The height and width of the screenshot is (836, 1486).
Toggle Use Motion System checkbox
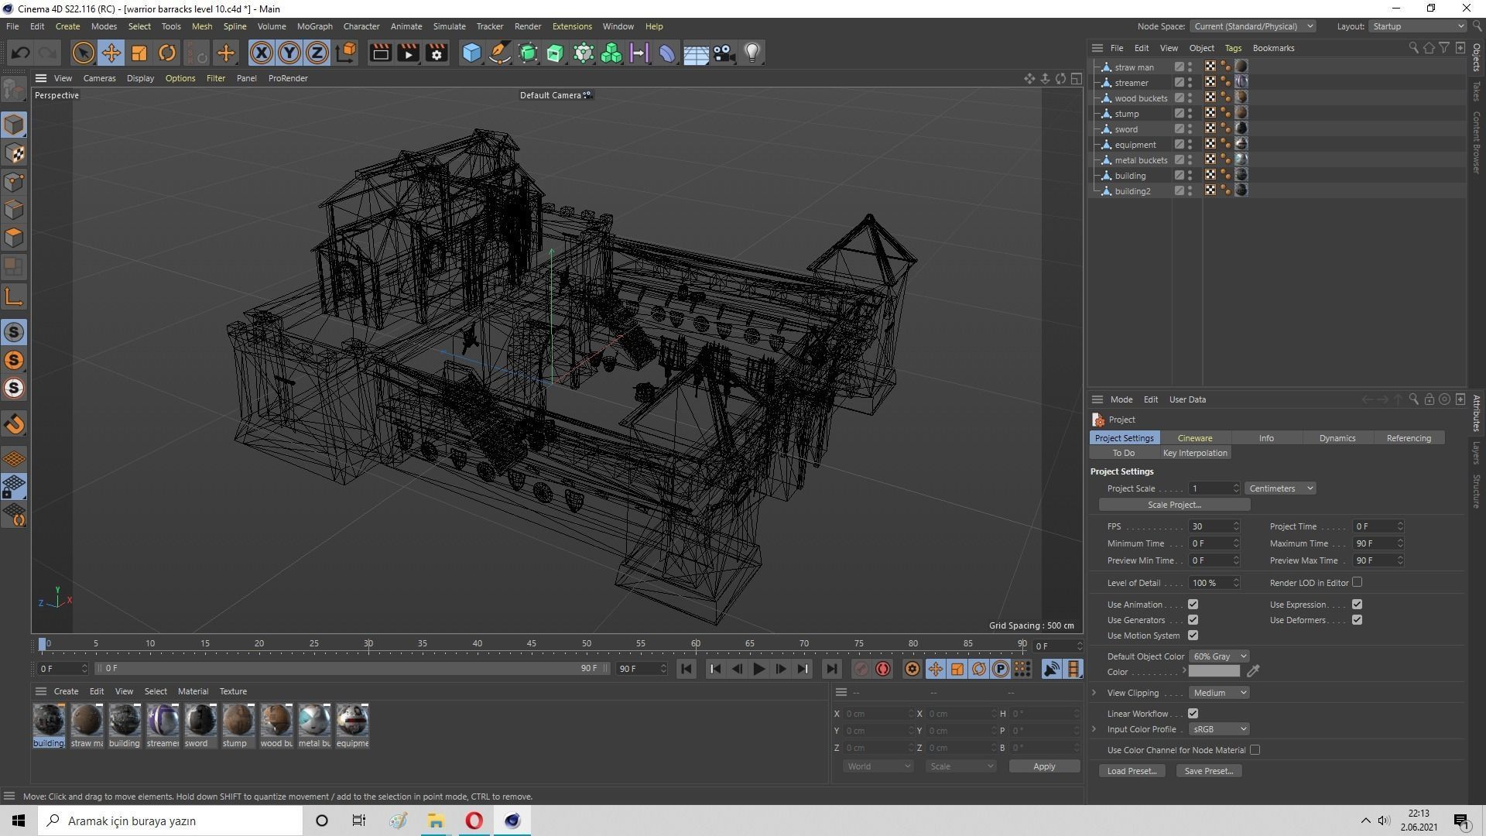tap(1193, 636)
